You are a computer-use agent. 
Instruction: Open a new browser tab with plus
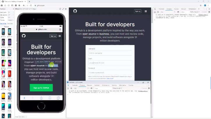point(29,1)
